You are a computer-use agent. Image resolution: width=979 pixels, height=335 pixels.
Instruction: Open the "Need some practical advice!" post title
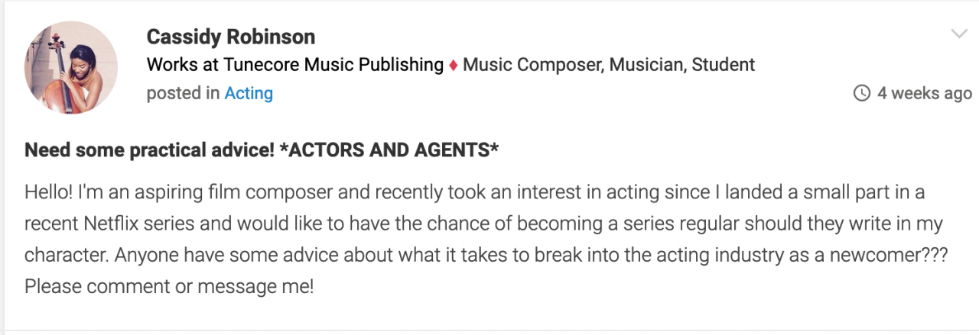(x=150, y=150)
